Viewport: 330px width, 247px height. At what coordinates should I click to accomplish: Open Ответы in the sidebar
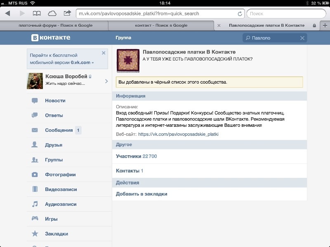[69, 115]
